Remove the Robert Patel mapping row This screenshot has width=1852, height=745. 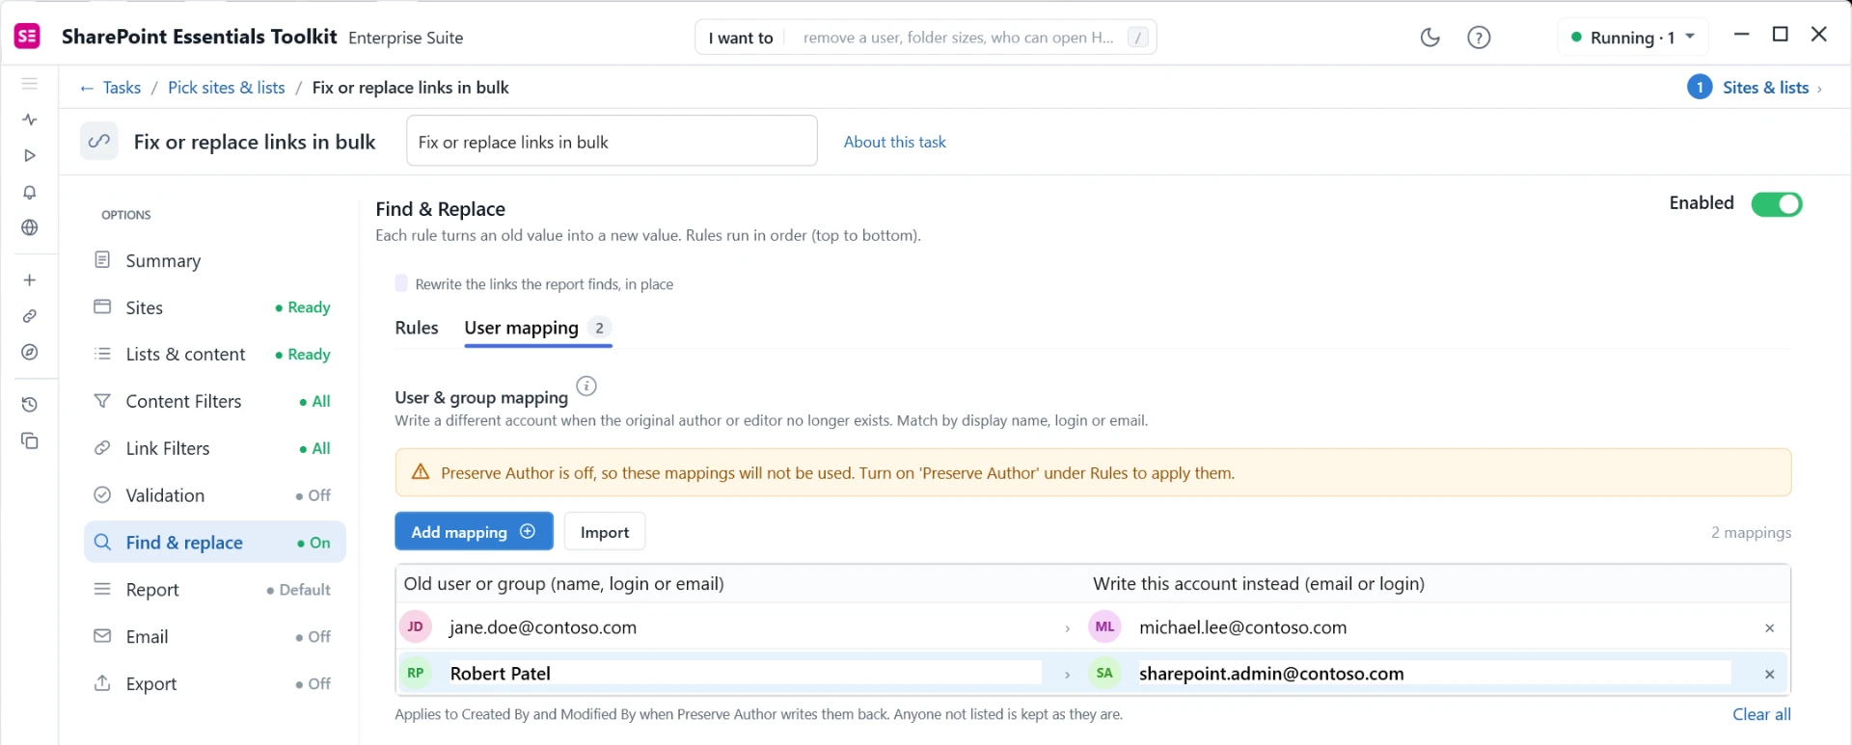1770,675
